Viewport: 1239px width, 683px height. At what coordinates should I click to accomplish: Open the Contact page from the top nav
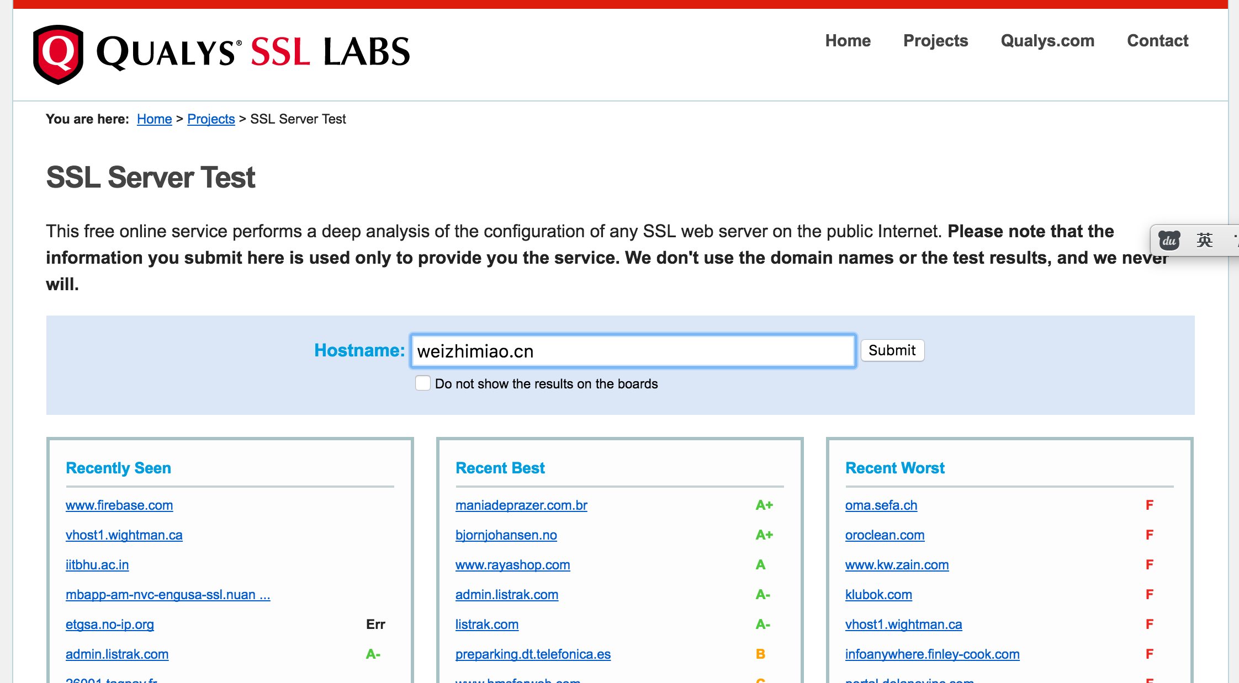(x=1157, y=41)
